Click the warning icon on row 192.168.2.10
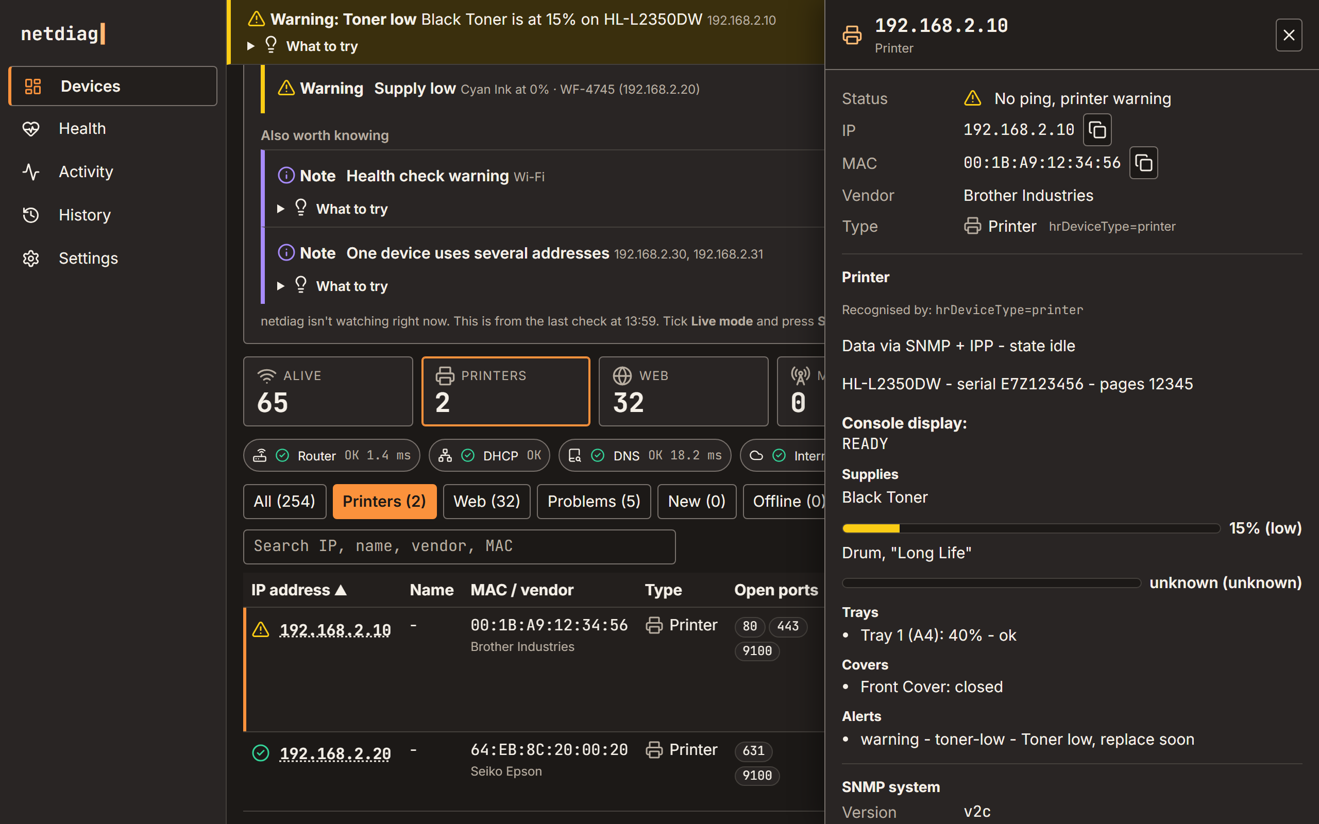The image size is (1319, 824). 261,629
